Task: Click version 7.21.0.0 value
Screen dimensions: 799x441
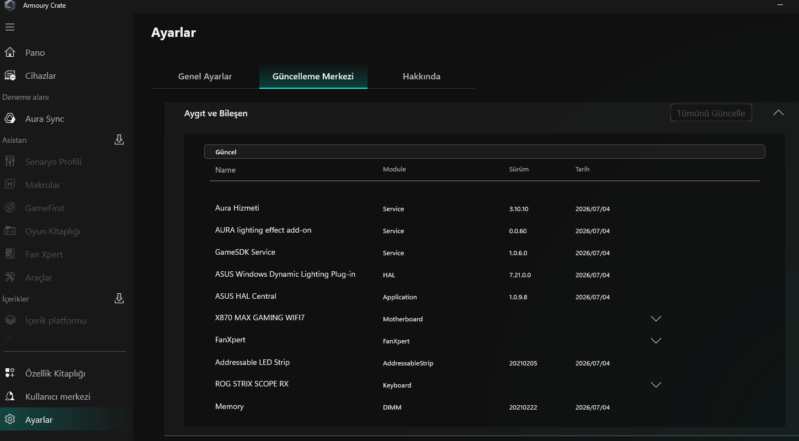Action: [x=520, y=275]
